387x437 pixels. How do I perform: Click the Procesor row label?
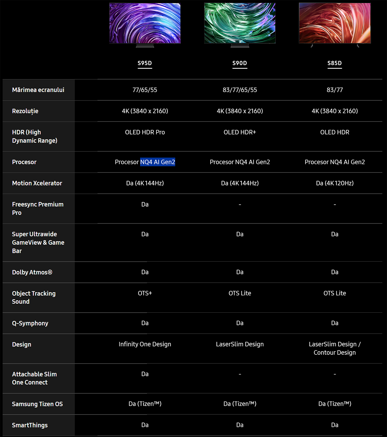24,162
